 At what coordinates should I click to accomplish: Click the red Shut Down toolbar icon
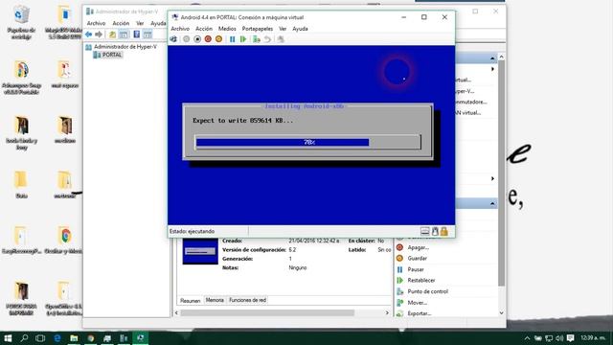click(x=208, y=39)
